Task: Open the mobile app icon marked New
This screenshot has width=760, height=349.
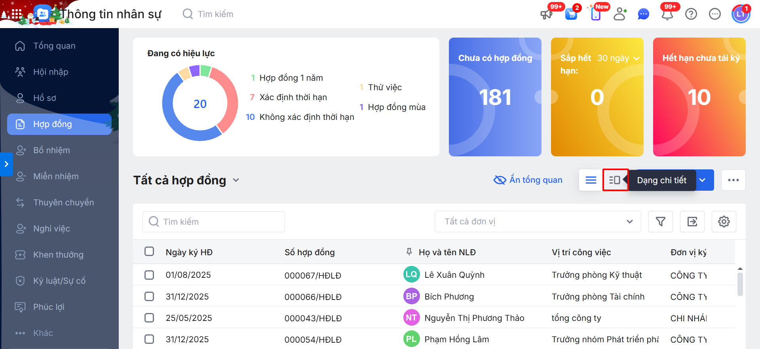Action: 596,15
